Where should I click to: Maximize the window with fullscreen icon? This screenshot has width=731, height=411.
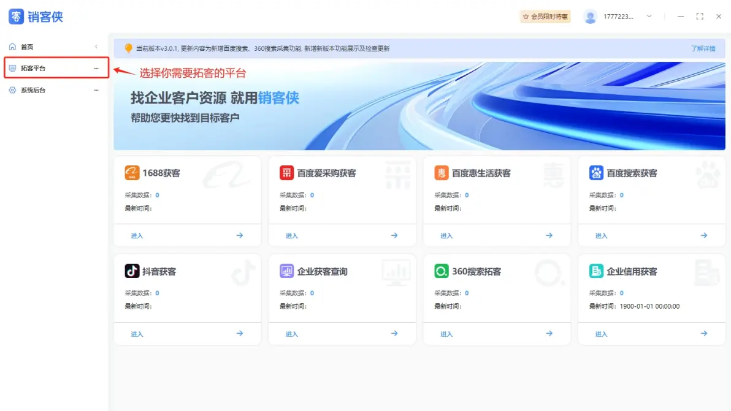(x=700, y=17)
